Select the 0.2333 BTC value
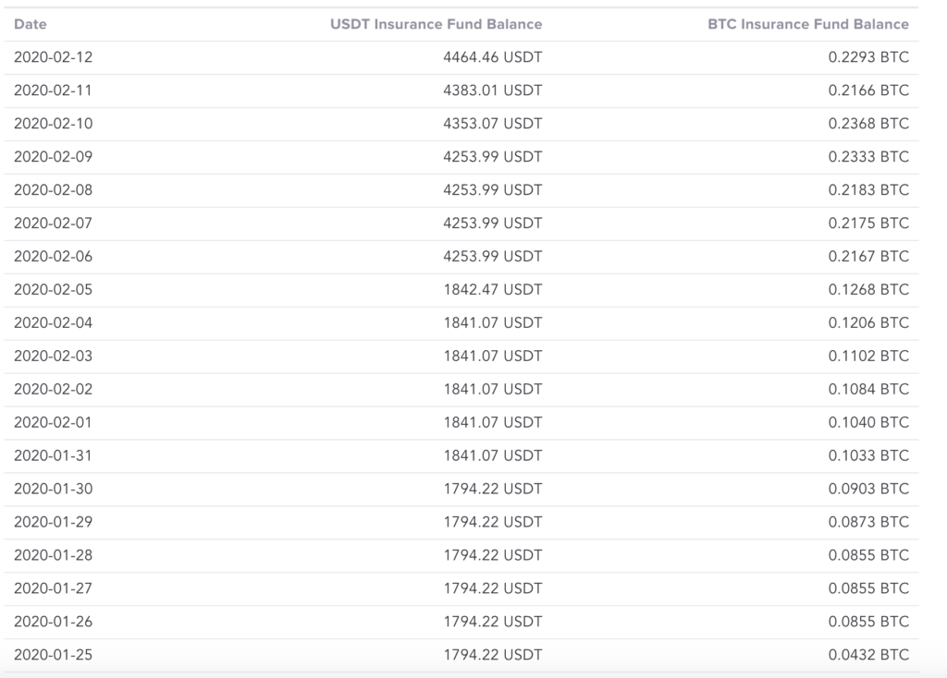947x678 pixels. [868, 157]
